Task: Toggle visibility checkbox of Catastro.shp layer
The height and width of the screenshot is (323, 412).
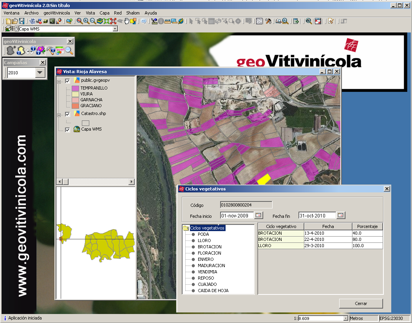Action: point(67,114)
